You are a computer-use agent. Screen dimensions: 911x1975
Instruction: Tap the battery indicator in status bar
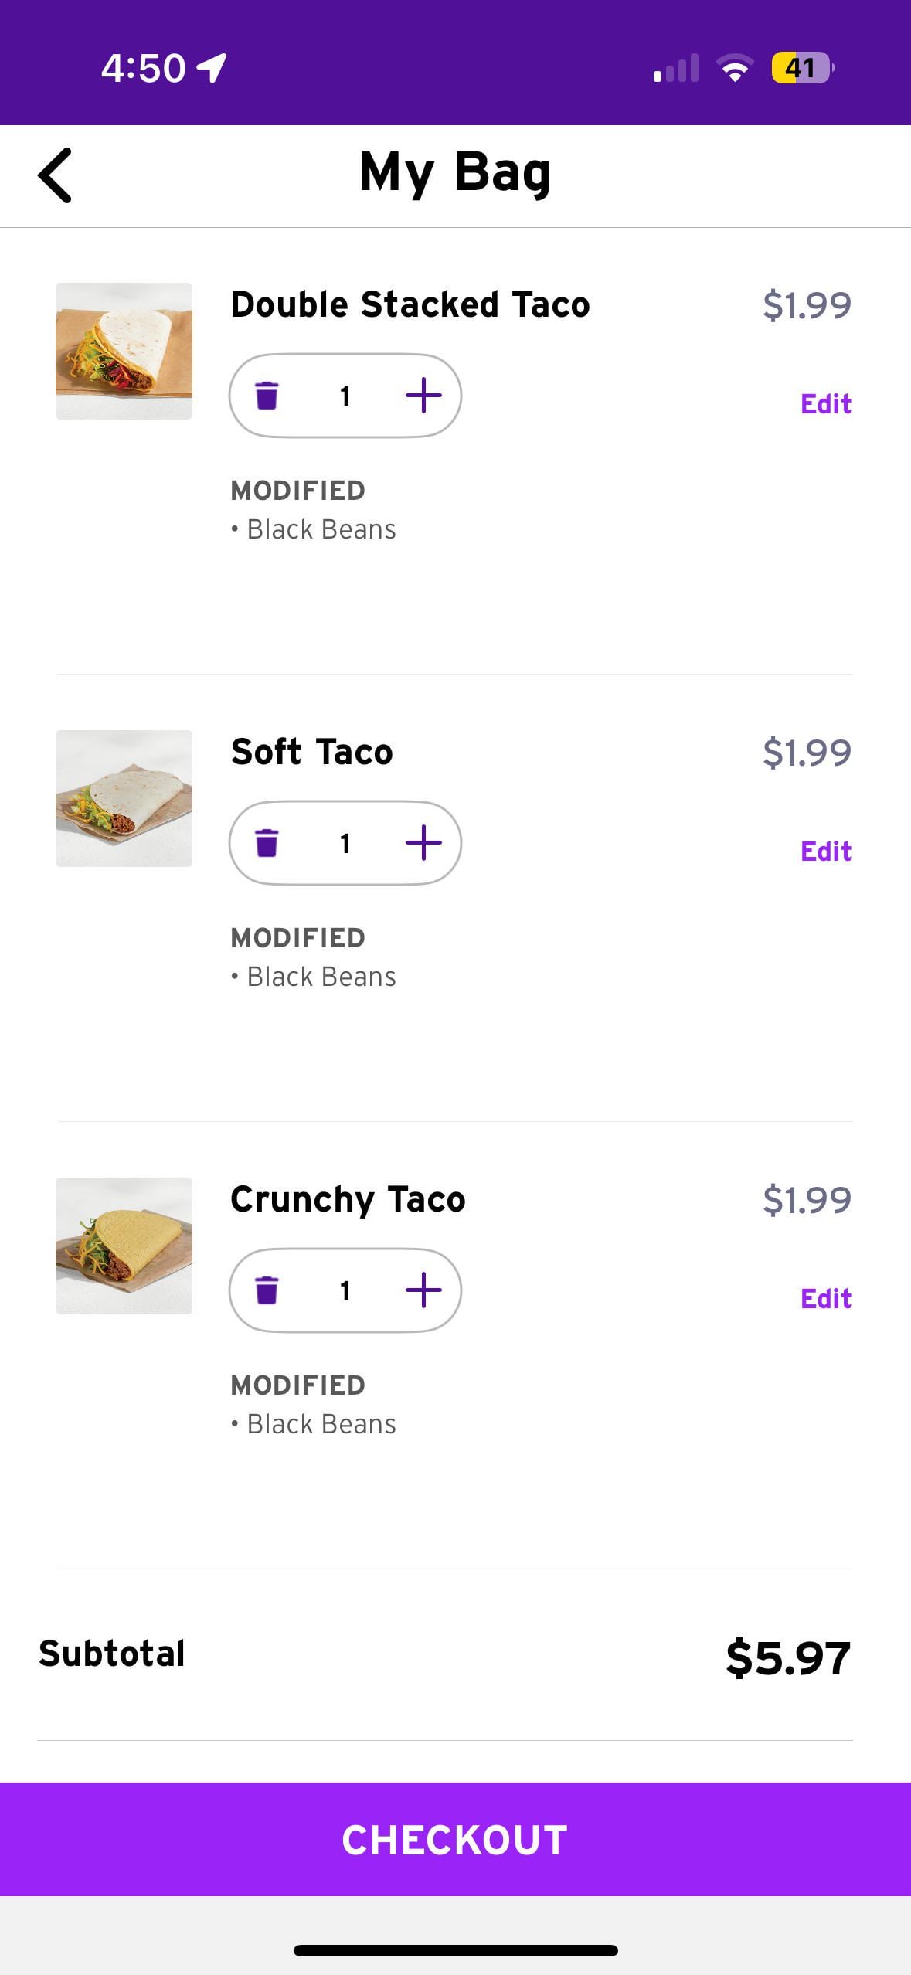click(x=802, y=68)
